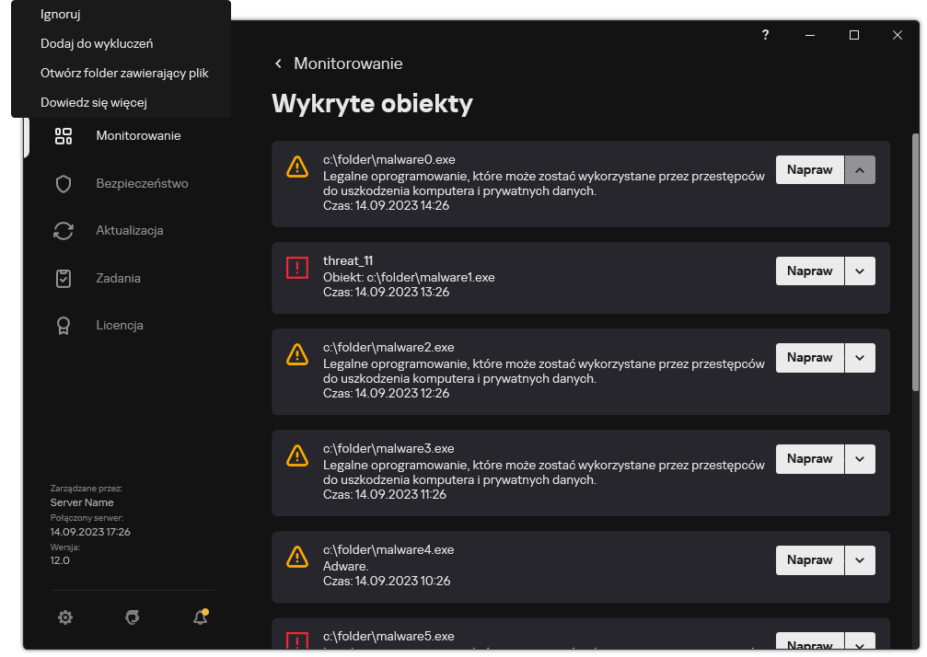Open Aktualizacja via the refresh icon
The image size is (927, 657).
(x=63, y=230)
